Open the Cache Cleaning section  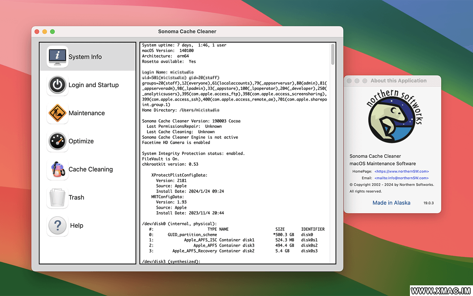click(91, 169)
